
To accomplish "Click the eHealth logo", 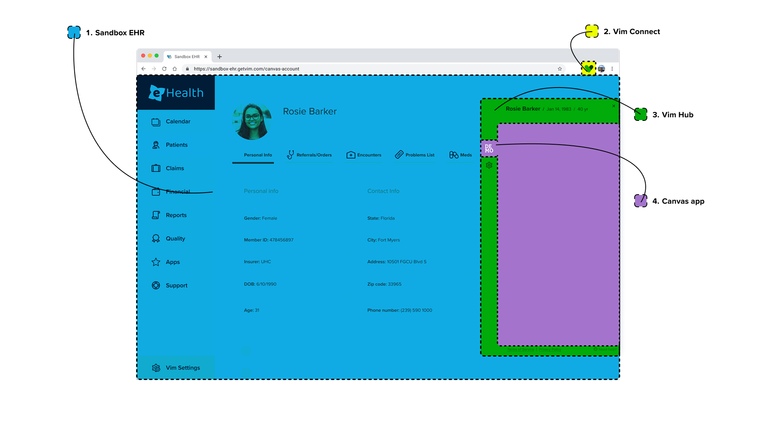I will click(x=176, y=93).
